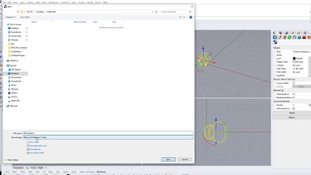Switch to the Top viewport tab
This screenshot has width=311, height=175.
(27, 168)
